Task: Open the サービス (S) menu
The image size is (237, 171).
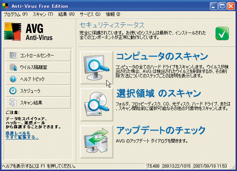Action: [x=90, y=14]
